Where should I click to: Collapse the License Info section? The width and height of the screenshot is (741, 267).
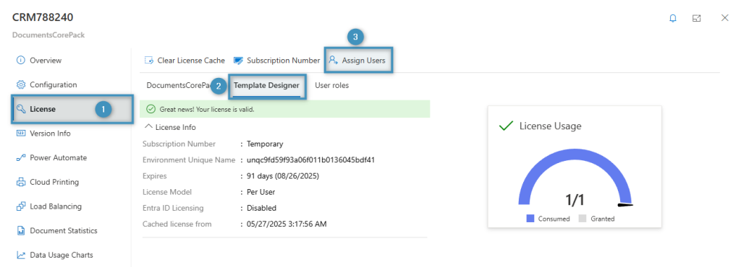[x=170, y=127]
